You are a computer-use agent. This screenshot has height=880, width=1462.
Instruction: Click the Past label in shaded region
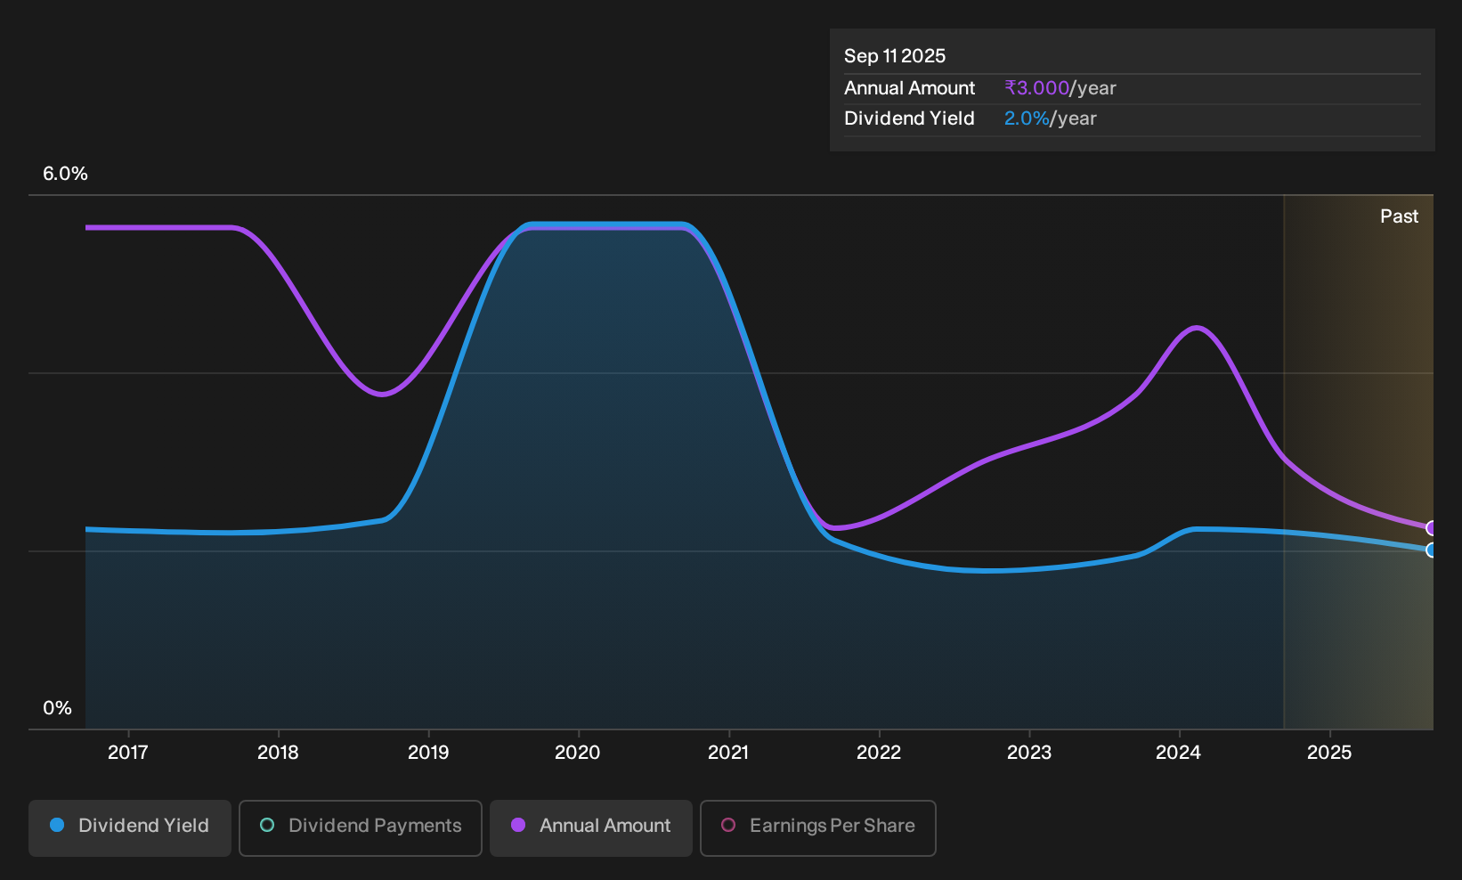click(x=1399, y=216)
